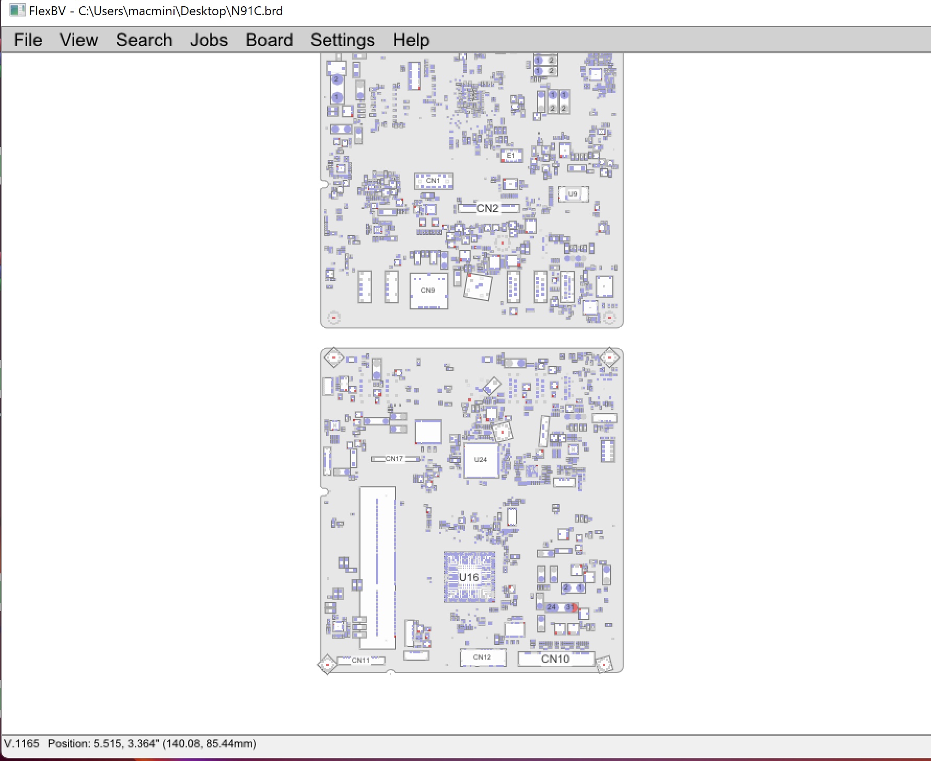This screenshot has height=761, width=931.
Task: Select connector CN2
Action: click(487, 209)
